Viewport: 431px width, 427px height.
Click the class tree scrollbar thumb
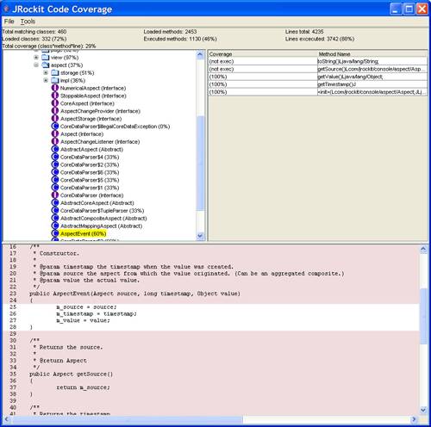[x=200, y=163]
